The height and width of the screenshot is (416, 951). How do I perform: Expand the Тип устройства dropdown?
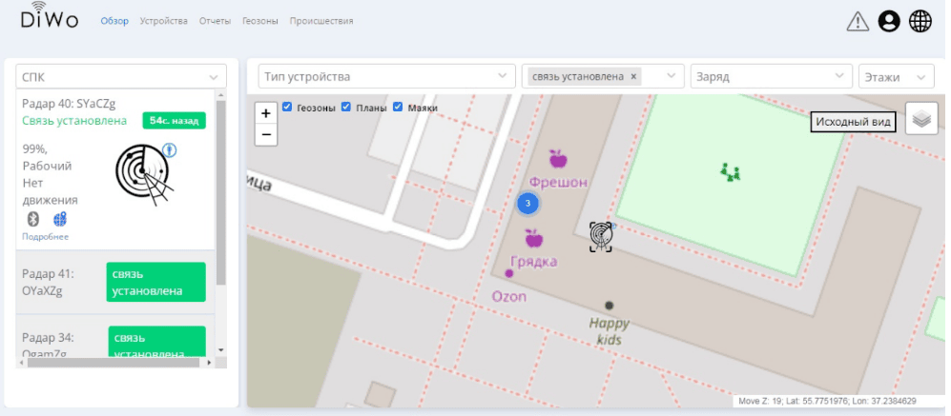click(382, 76)
